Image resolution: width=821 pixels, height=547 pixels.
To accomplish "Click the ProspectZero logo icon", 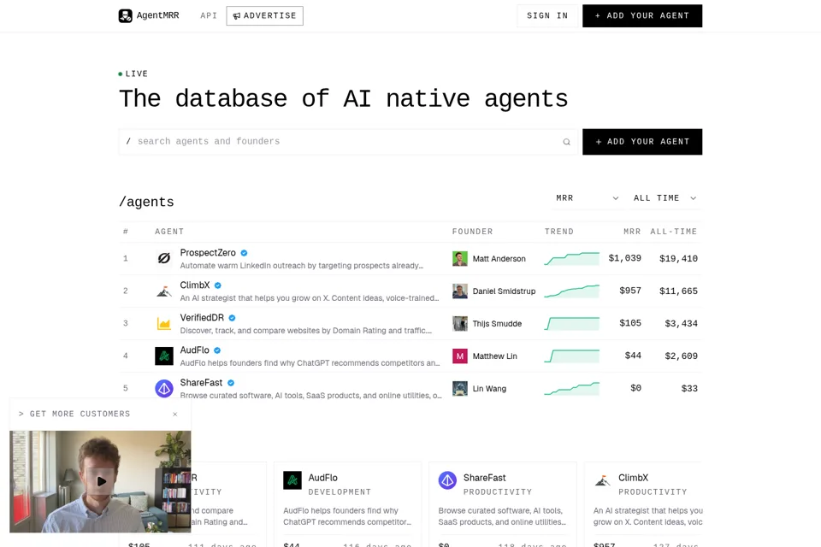I will coord(164,258).
